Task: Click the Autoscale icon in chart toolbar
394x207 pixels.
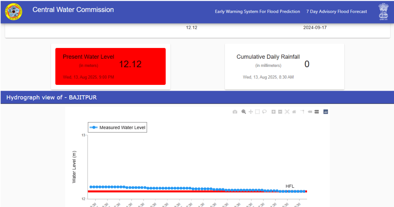Action: click(287, 112)
